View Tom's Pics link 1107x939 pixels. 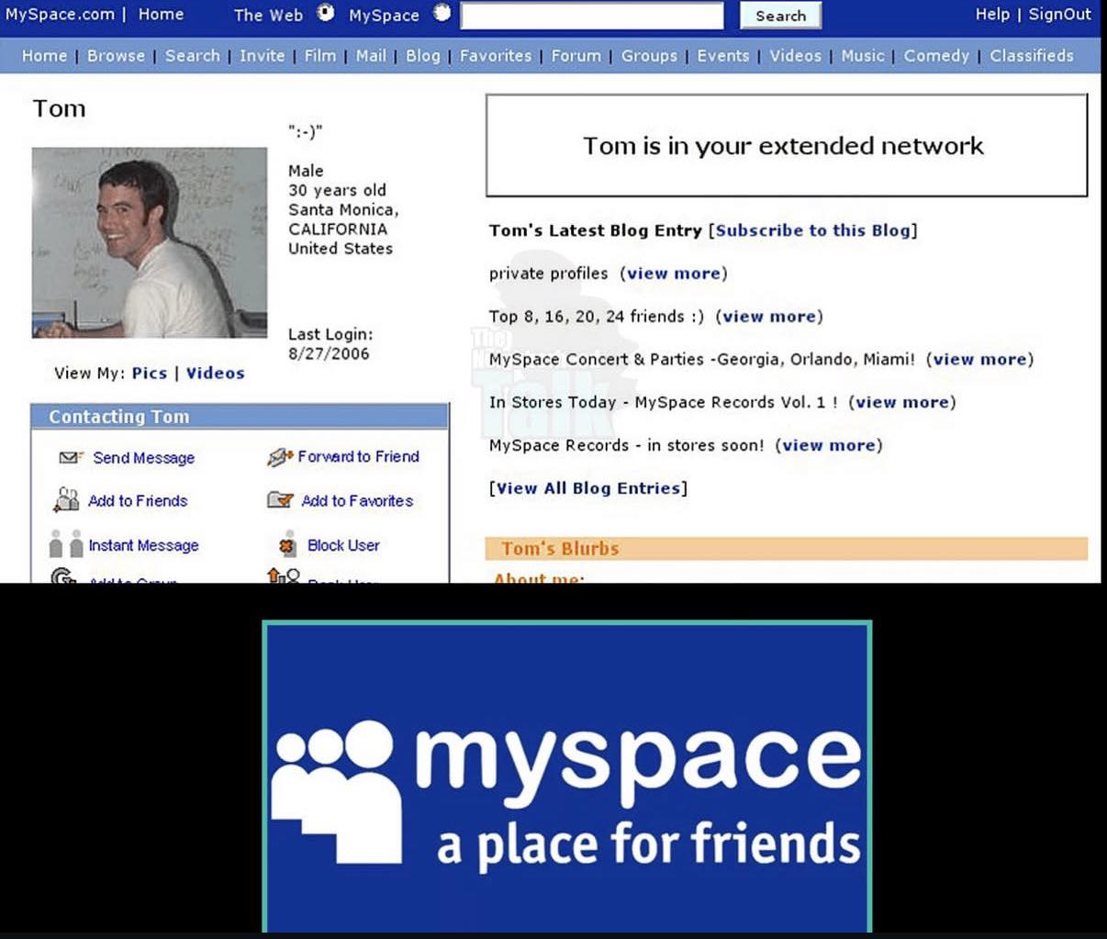[x=149, y=373]
